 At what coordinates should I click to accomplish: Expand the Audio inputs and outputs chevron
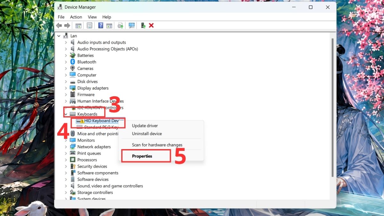66,42
